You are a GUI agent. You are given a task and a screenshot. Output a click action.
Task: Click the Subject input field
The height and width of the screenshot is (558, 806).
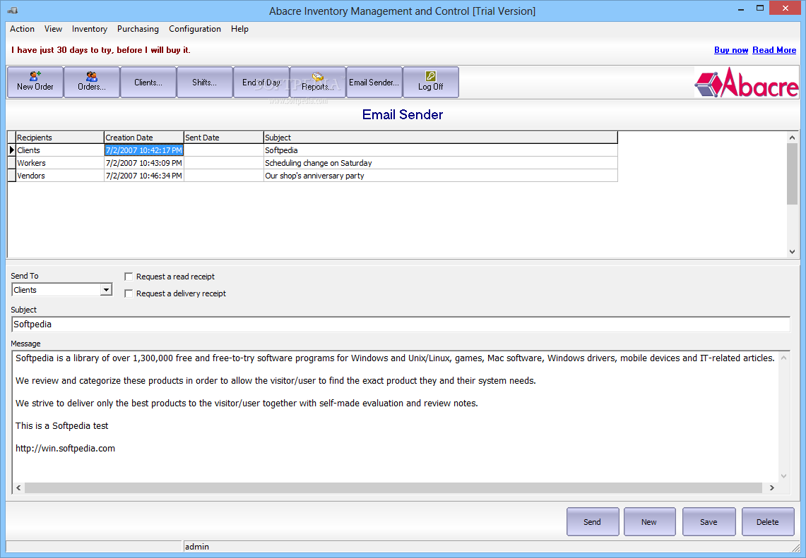(401, 325)
